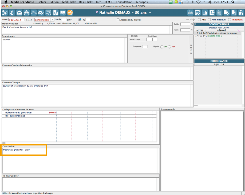Click the return to patient folder icon
Image resolution: width=245 pixels, height=195 pixels.
coord(241,13)
